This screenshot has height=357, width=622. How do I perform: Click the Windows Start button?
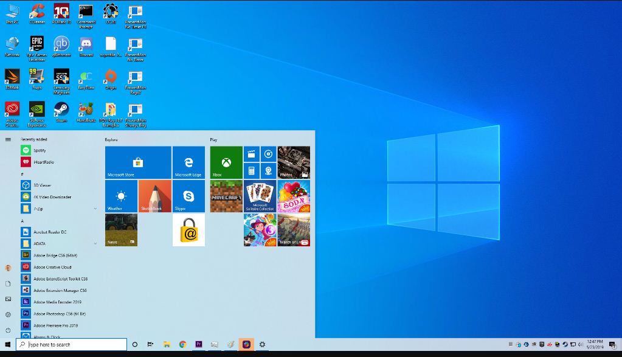[7, 344]
